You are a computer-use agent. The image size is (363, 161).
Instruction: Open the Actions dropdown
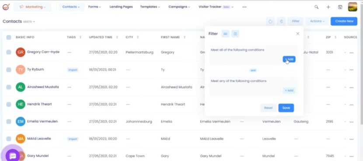[x=317, y=21]
